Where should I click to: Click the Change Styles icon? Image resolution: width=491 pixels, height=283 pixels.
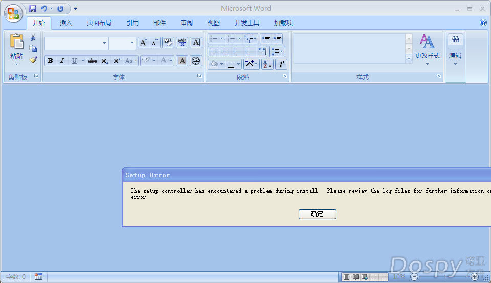(x=427, y=41)
